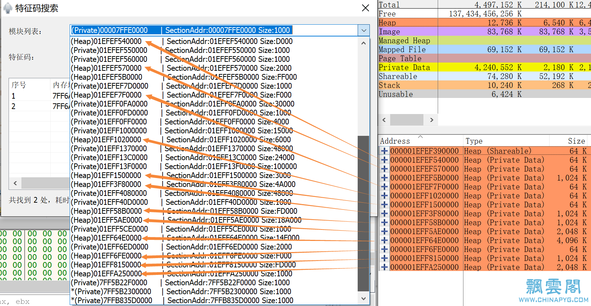Click the 序号 results column header
Image resolution: width=591 pixels, height=306 pixels.
pos(29,85)
